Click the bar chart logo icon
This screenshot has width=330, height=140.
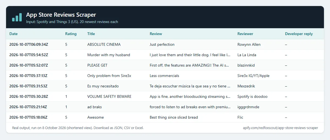pyautogui.click(x=17, y=17)
